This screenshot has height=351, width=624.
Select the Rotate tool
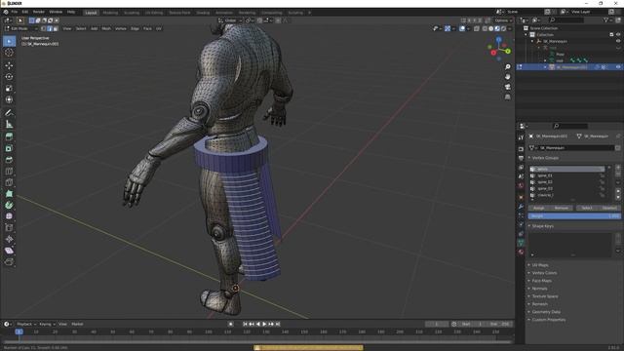tap(9, 77)
